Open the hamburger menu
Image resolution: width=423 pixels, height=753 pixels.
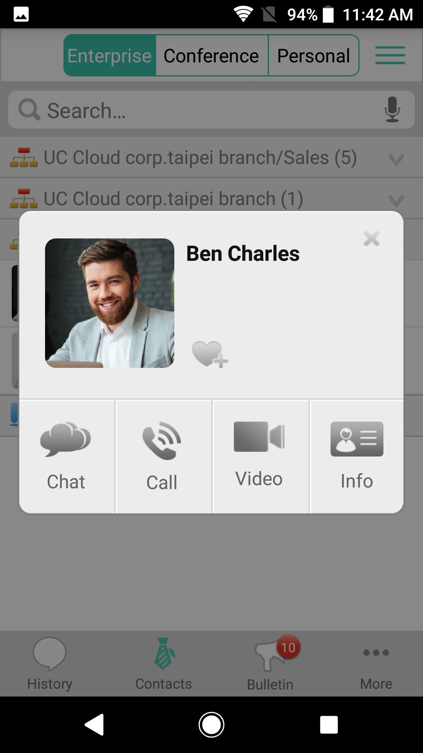(x=390, y=55)
